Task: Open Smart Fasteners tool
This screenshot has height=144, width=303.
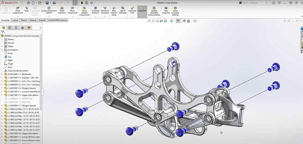Action: tap(62, 10)
